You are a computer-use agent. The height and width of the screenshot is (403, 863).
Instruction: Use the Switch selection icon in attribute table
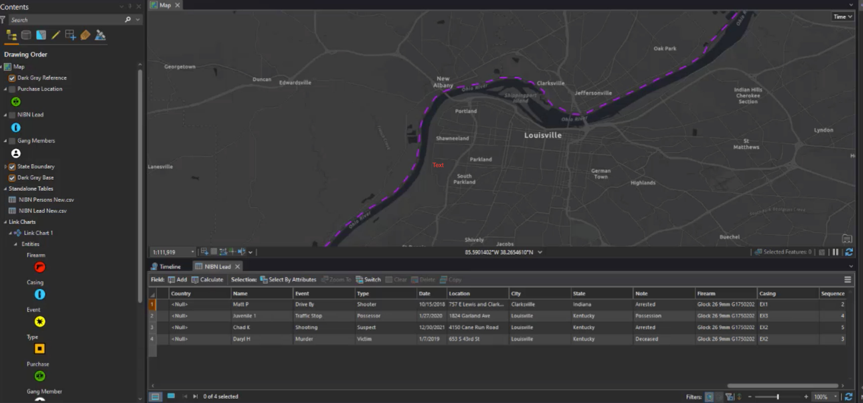[368, 280]
